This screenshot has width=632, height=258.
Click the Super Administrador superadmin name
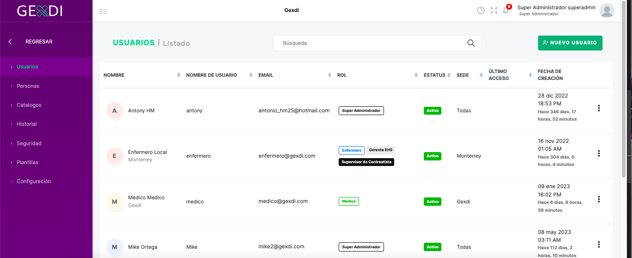pyautogui.click(x=556, y=7)
